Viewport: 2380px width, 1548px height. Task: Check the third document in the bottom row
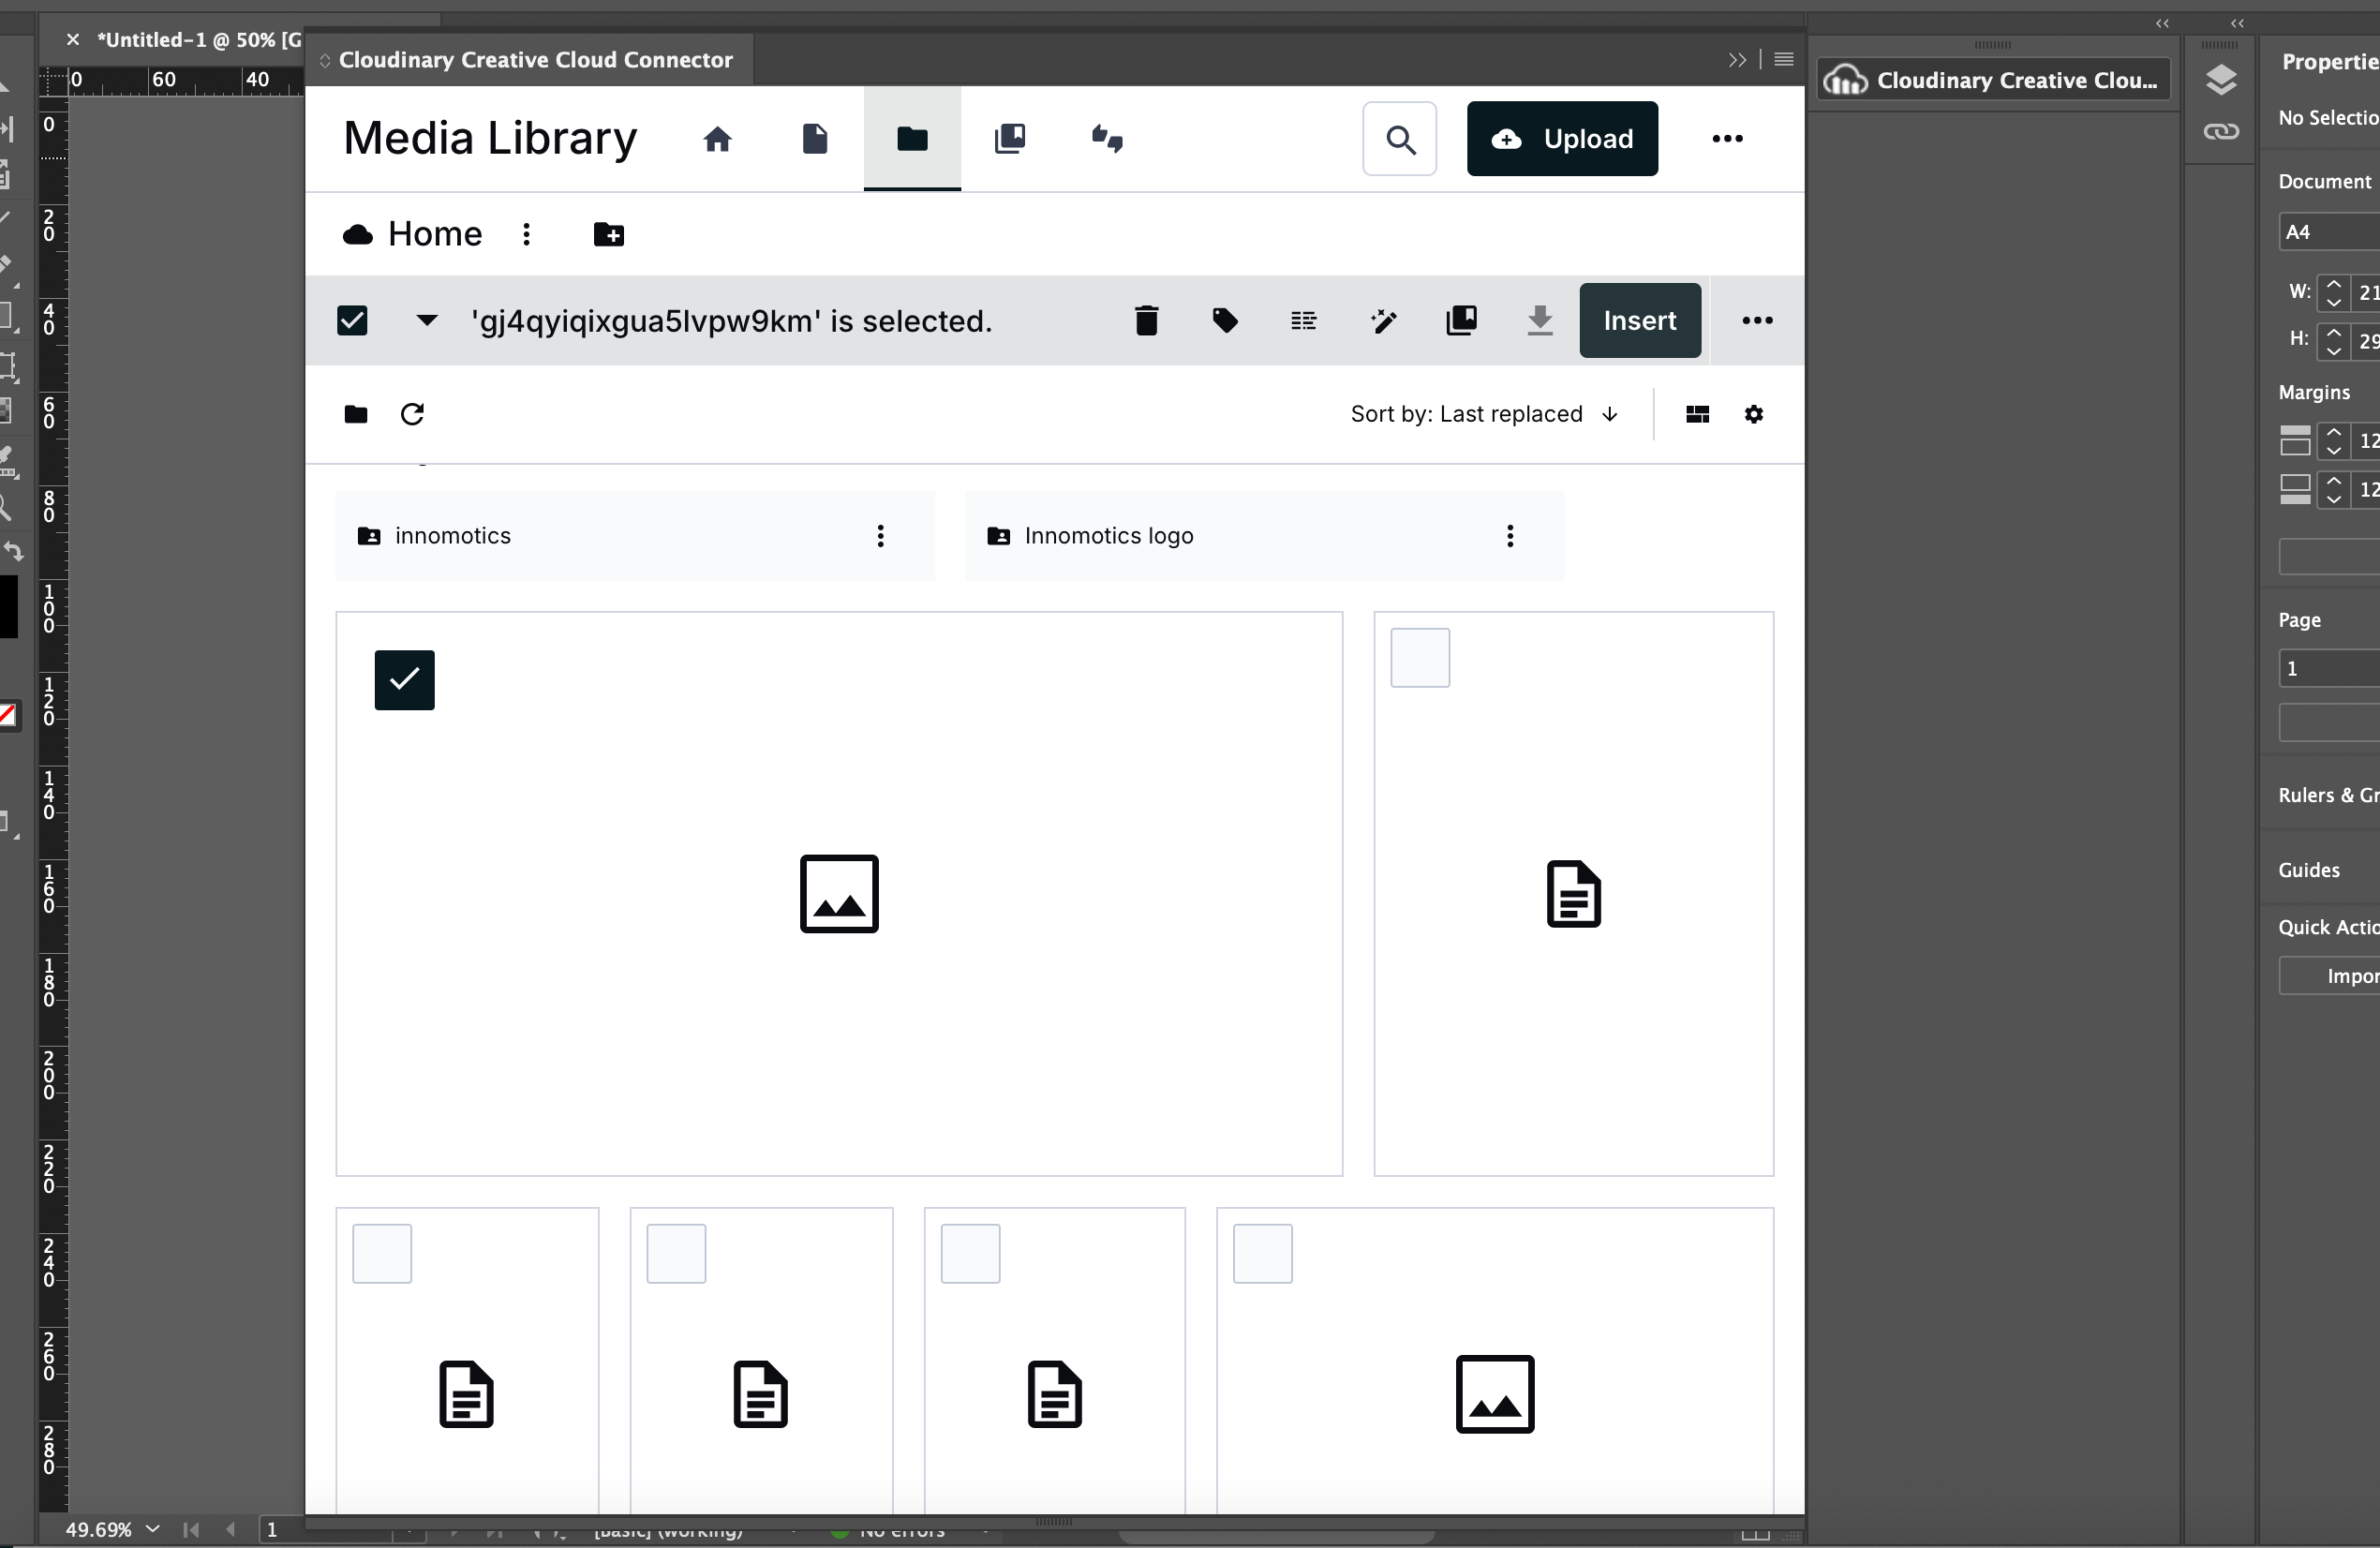pos(970,1253)
